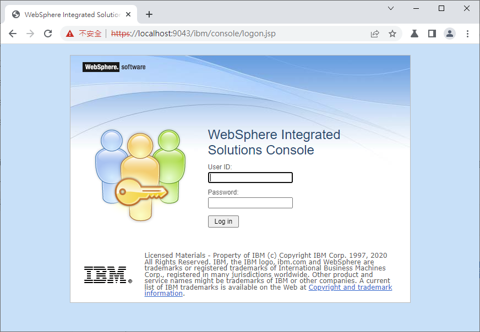Click the share page icon in address bar
The image size is (480, 332).
(x=375, y=34)
